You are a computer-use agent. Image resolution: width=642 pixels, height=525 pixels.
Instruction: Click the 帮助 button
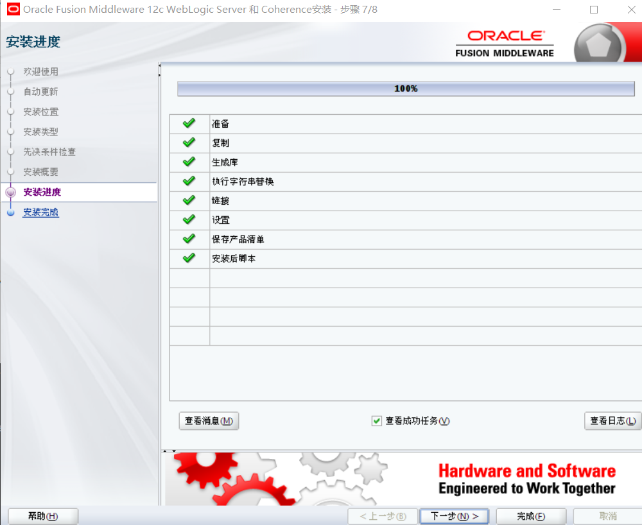tap(42, 515)
